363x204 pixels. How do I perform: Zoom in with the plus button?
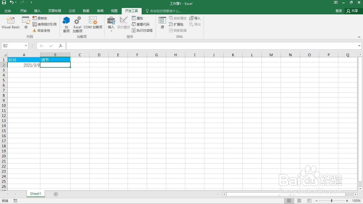(347, 201)
